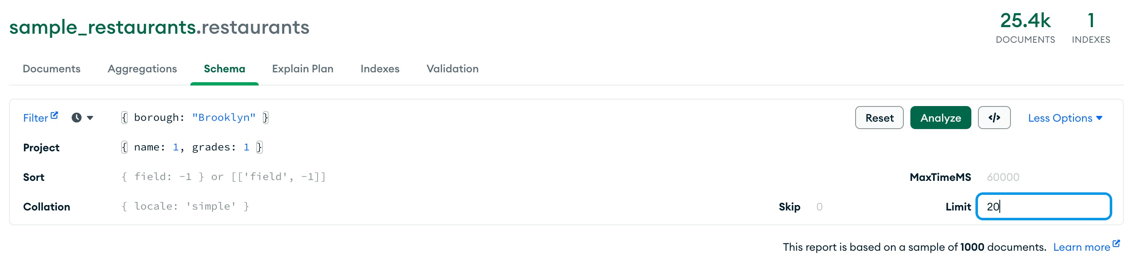
Task: Click the MaxTimeMS input field
Action: tap(1046, 177)
